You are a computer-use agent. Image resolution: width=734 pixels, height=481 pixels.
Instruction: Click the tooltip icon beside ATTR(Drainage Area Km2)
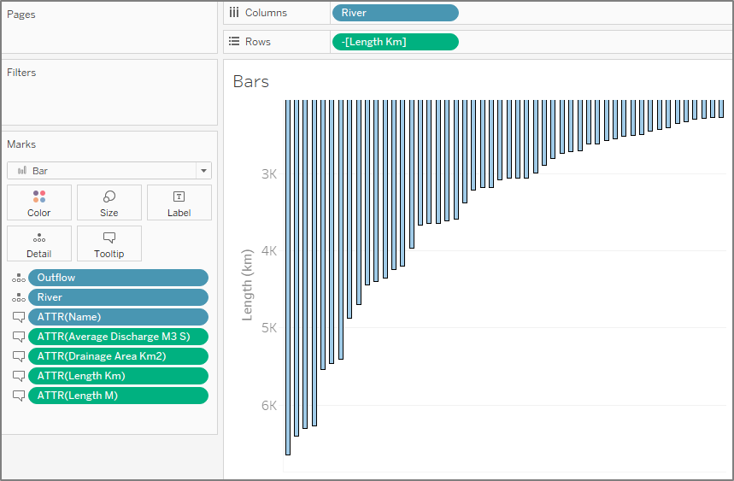point(18,356)
